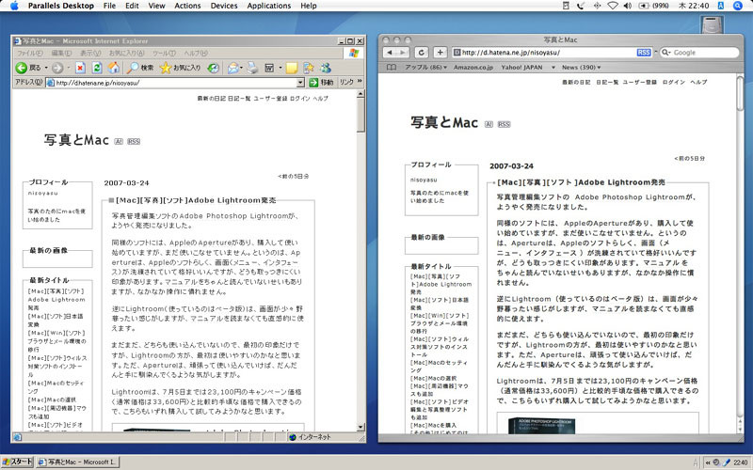Click the Wi-Fi AirPort icon in the menu bar
The image size is (753, 470).
(613, 6)
